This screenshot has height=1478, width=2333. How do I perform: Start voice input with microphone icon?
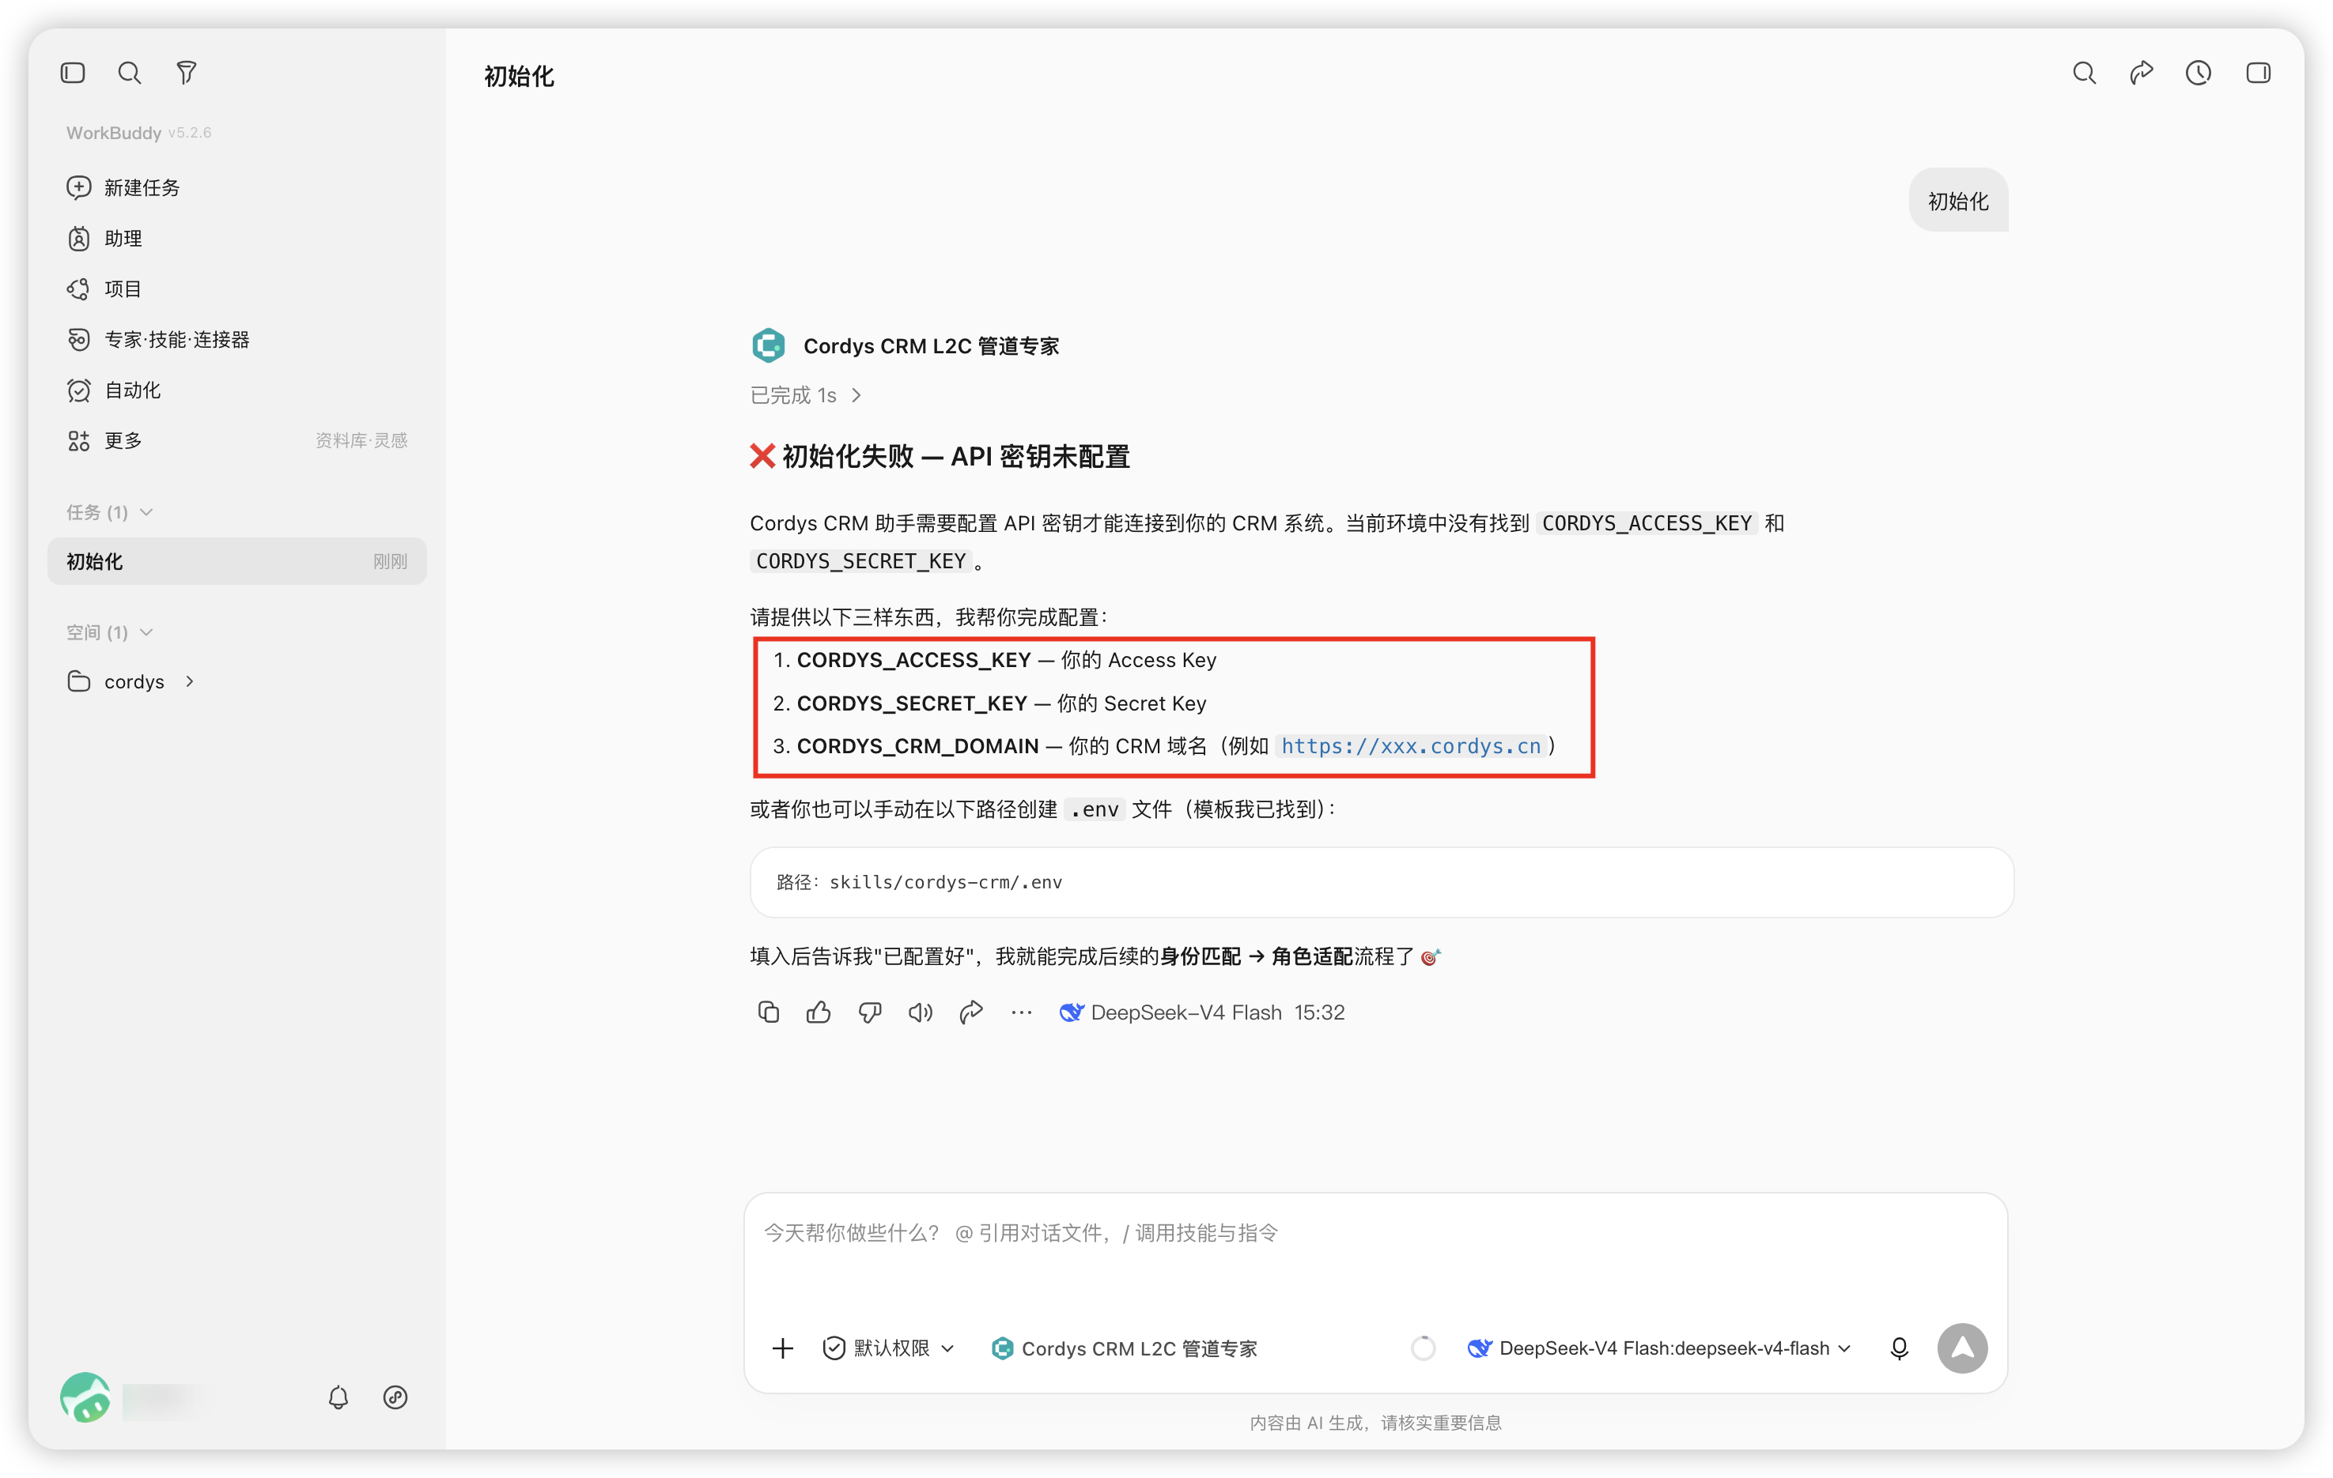(x=1899, y=1348)
